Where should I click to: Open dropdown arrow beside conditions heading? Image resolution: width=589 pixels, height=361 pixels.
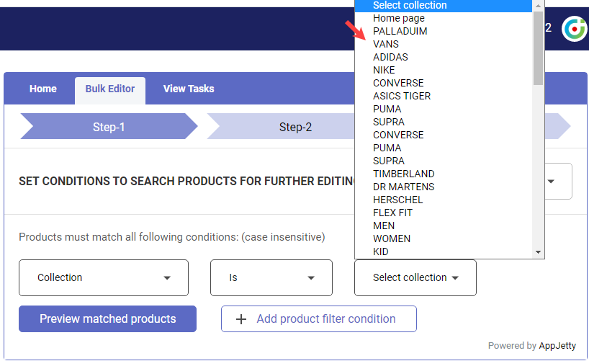(551, 182)
